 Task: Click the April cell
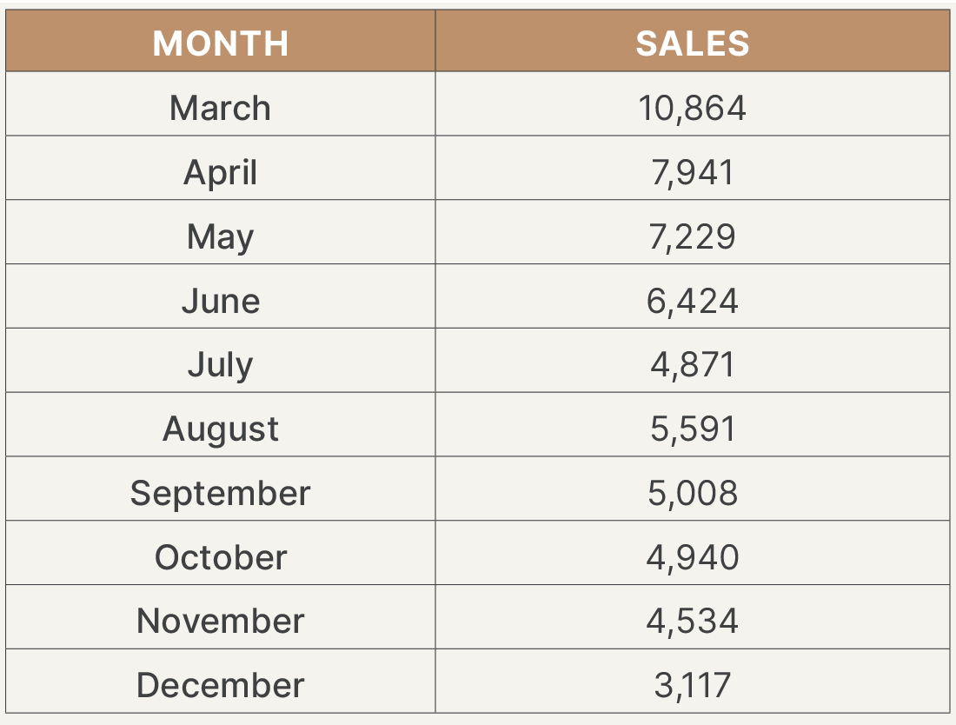(221, 172)
